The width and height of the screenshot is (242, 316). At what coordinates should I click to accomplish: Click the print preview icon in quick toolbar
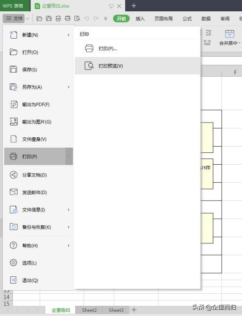(x=77, y=19)
